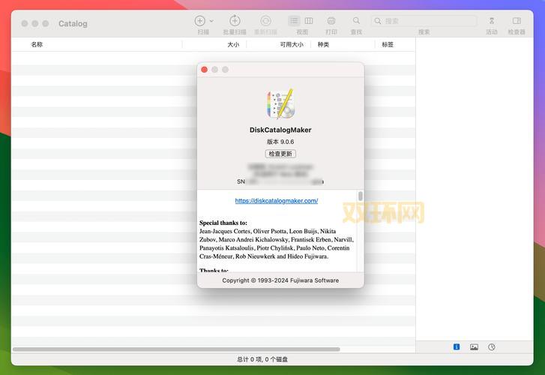545x375 pixels.
Task: Close the DiskCatalogMaker About dialog
Action: [205, 70]
